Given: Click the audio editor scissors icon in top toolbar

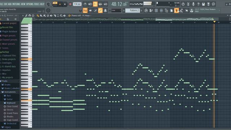Looking at the screenshot, I should (188, 4).
